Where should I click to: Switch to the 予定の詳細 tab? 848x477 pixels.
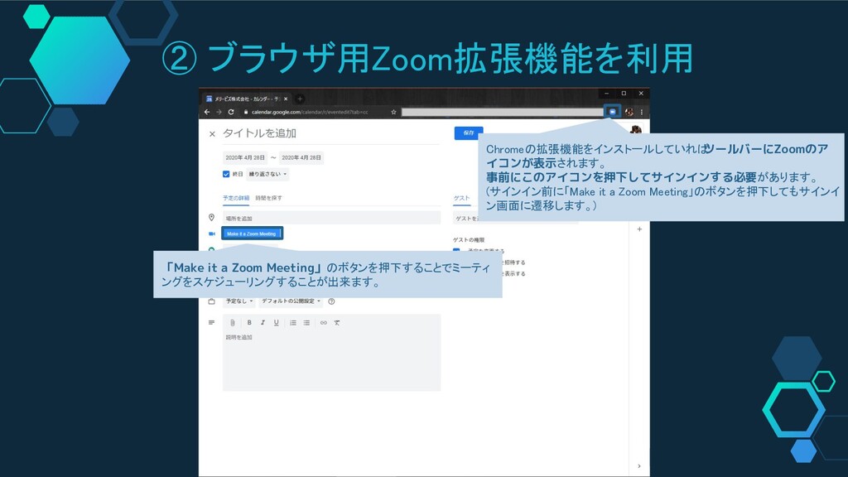[236, 198]
